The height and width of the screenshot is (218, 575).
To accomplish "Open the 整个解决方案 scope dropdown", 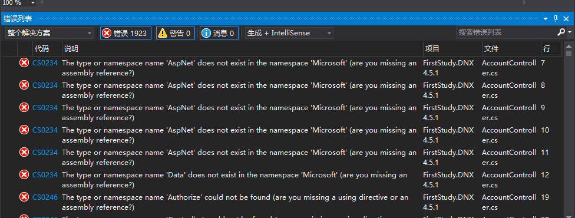I will (49, 33).
